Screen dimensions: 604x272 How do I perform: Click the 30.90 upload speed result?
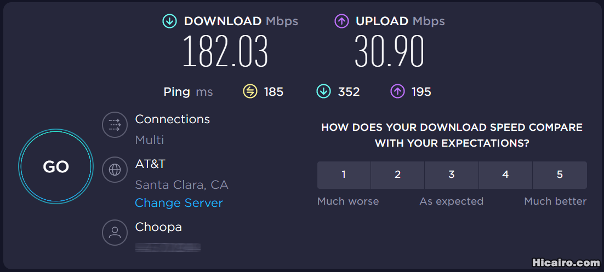[389, 52]
